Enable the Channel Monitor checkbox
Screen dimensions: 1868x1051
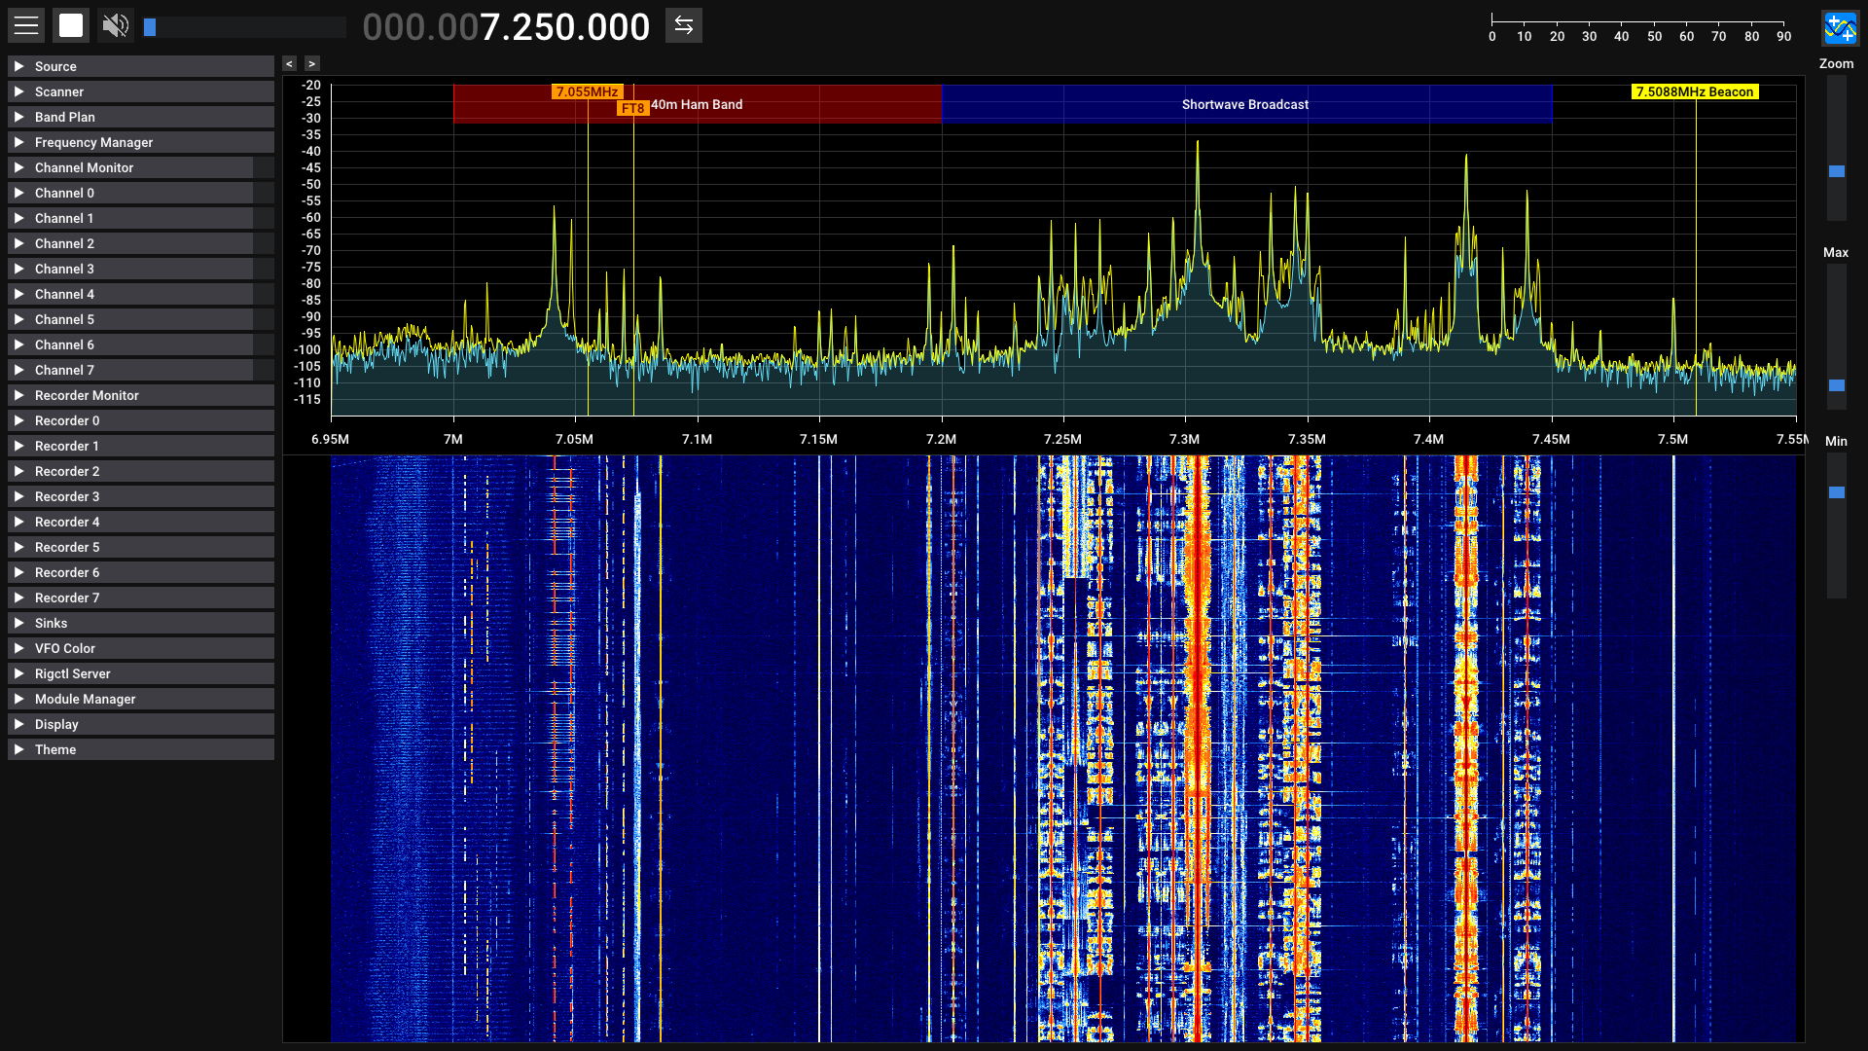[x=263, y=167]
